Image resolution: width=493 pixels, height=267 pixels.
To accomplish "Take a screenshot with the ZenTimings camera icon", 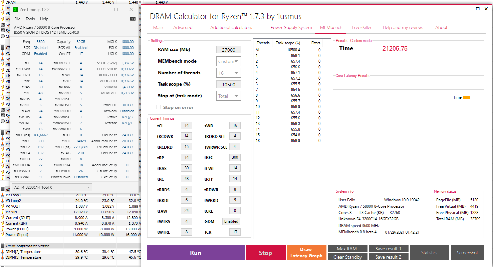I will click(x=133, y=19).
